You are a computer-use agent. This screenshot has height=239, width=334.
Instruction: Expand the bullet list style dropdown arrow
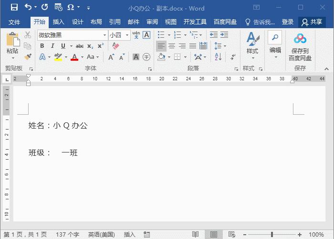[x=169, y=35]
